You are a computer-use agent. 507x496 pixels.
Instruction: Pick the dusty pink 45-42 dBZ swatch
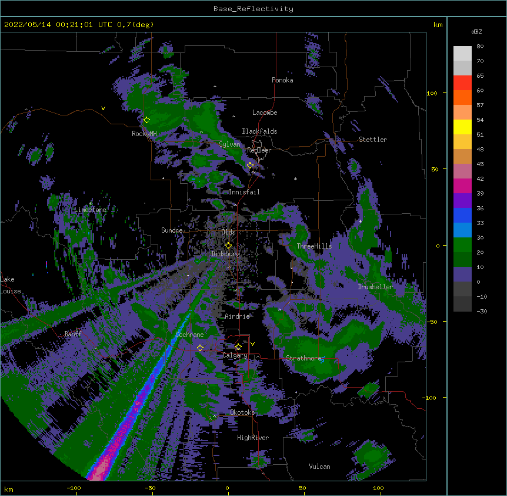(462, 171)
